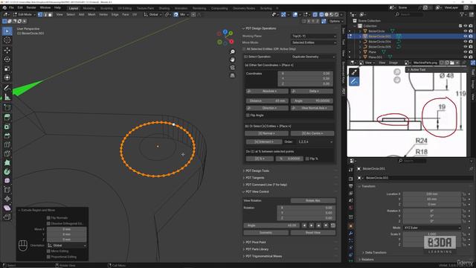Activate the Extrude Region tool

7,118
